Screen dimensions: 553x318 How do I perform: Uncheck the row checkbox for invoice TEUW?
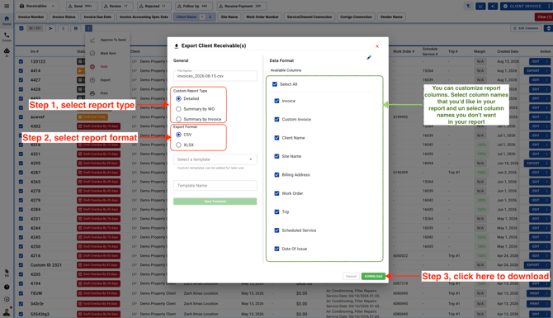(21, 293)
